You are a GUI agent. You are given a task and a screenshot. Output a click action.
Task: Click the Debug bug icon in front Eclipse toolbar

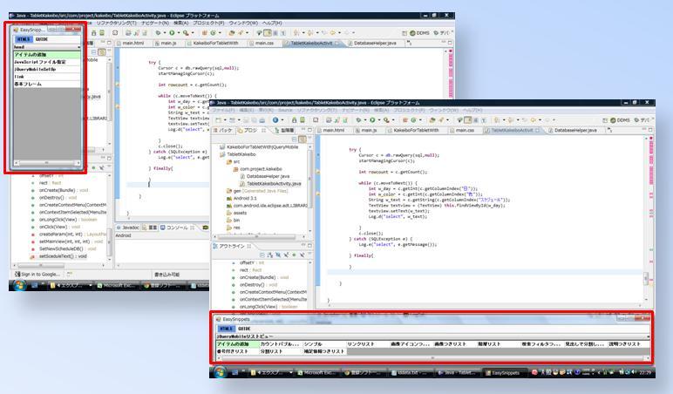(358, 120)
